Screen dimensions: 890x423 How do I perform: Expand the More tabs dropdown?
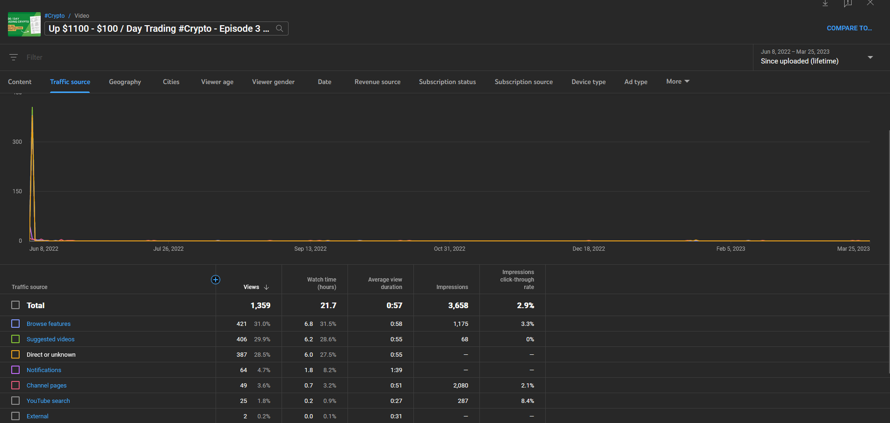click(x=678, y=82)
